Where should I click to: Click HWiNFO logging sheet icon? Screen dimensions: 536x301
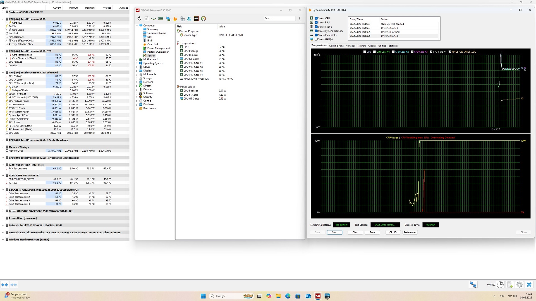510,285
